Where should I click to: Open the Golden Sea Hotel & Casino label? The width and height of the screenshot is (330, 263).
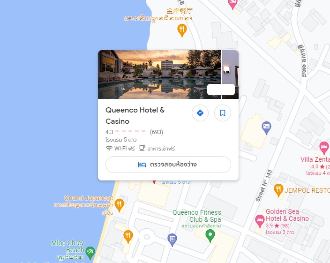[x=287, y=215]
